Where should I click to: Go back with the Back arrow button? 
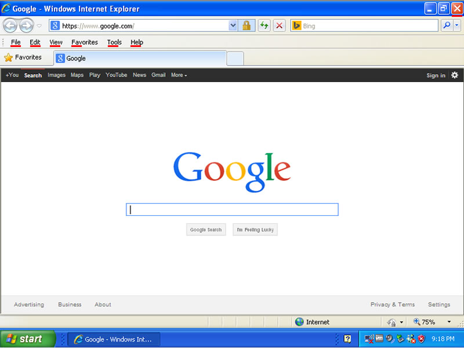(x=10, y=26)
